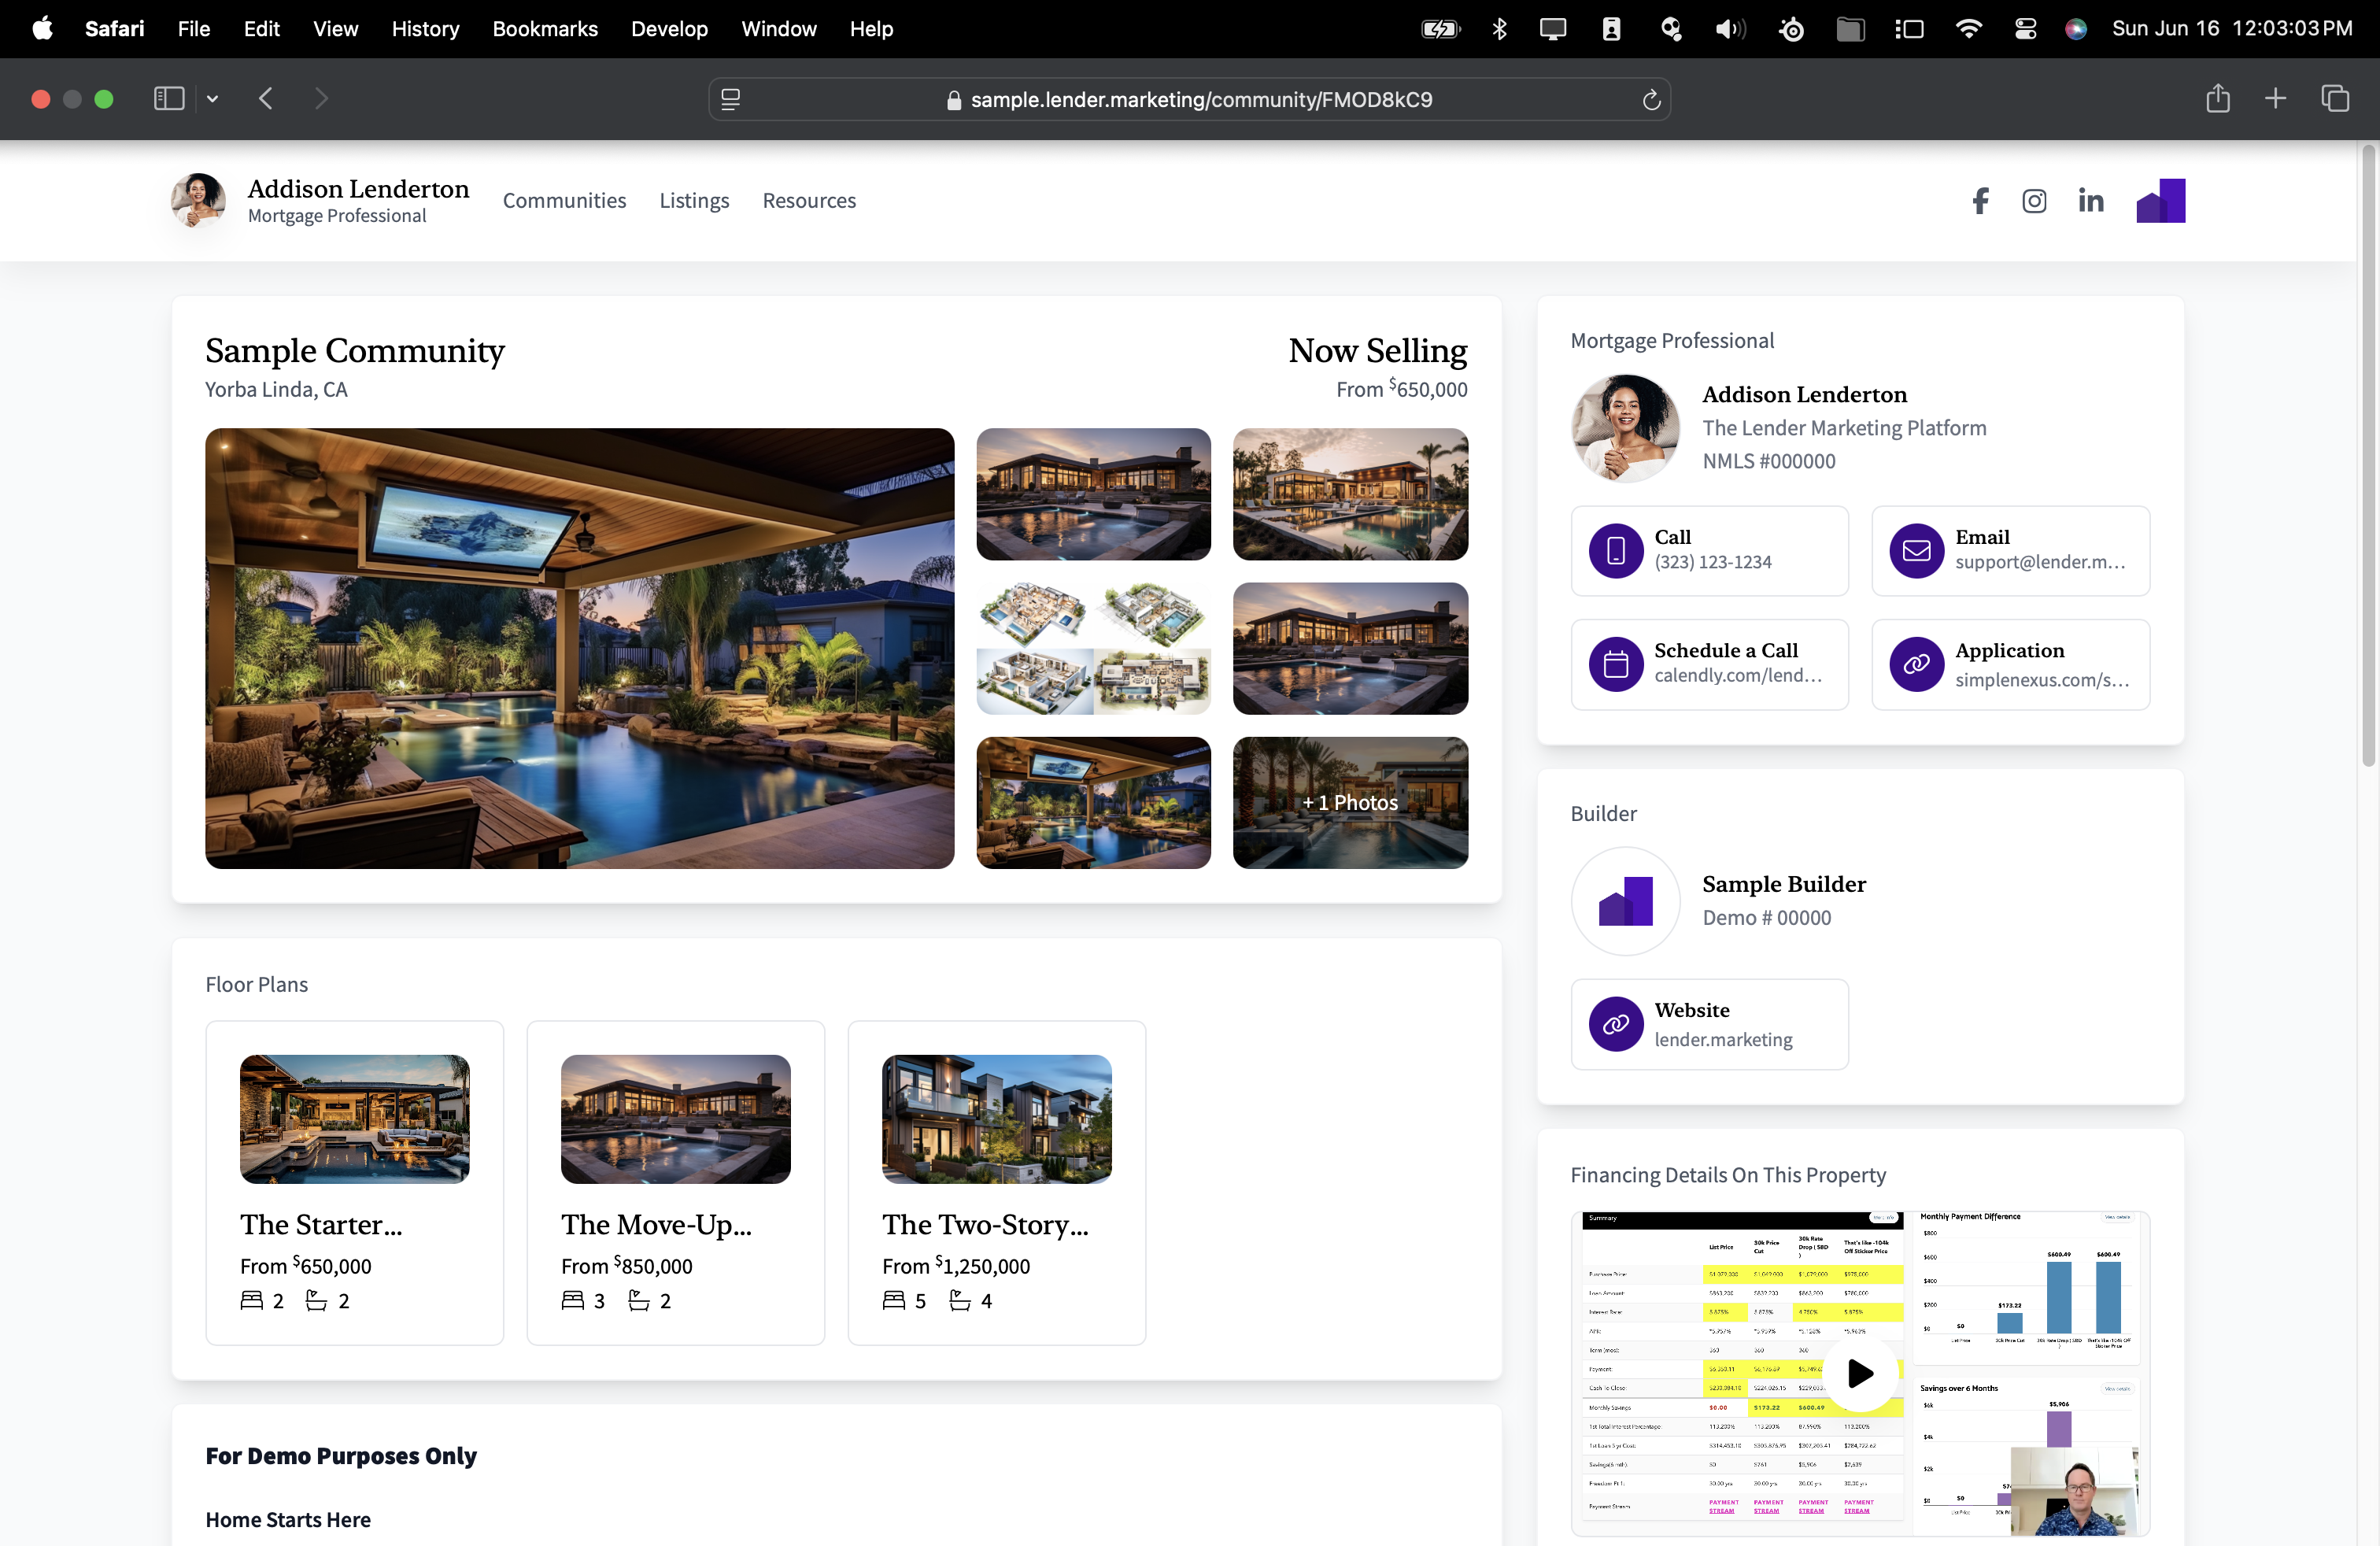This screenshot has height=1546, width=2380.
Task: Click the purple company logo in header
Action: coord(2160,201)
